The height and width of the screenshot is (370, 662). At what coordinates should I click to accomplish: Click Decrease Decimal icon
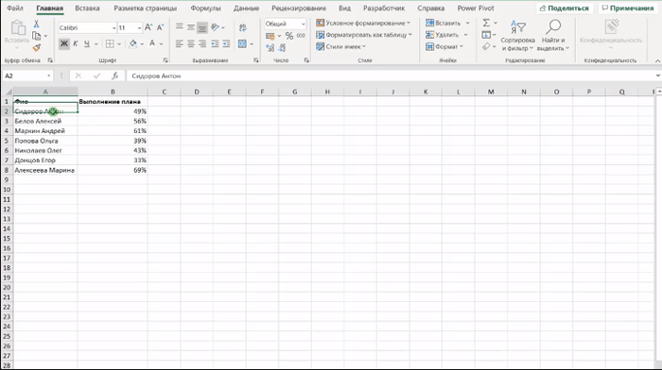(x=282, y=47)
